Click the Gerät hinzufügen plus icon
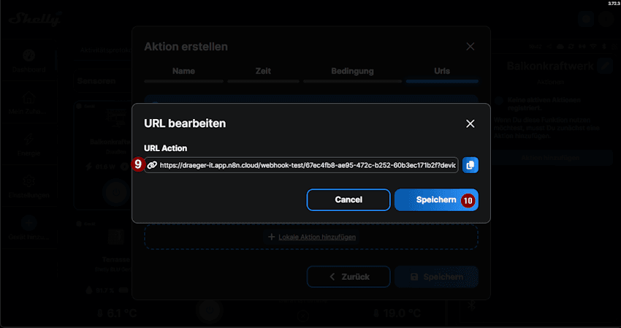The image size is (621, 328). [28, 223]
